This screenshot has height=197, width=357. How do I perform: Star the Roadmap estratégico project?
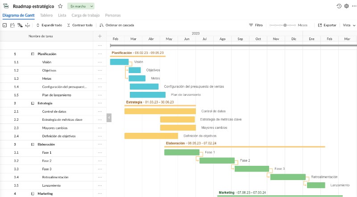[x=60, y=6]
